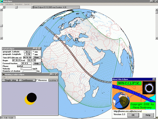158x119 pixels.
Task: Click the black moon disc in eclipse view
Action: [x=32, y=98]
